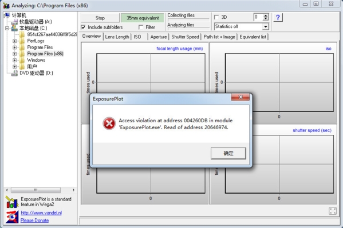Screen dimensions: 343x228
Task: Click the Analyzing files progress bar
Action: pos(188,29)
